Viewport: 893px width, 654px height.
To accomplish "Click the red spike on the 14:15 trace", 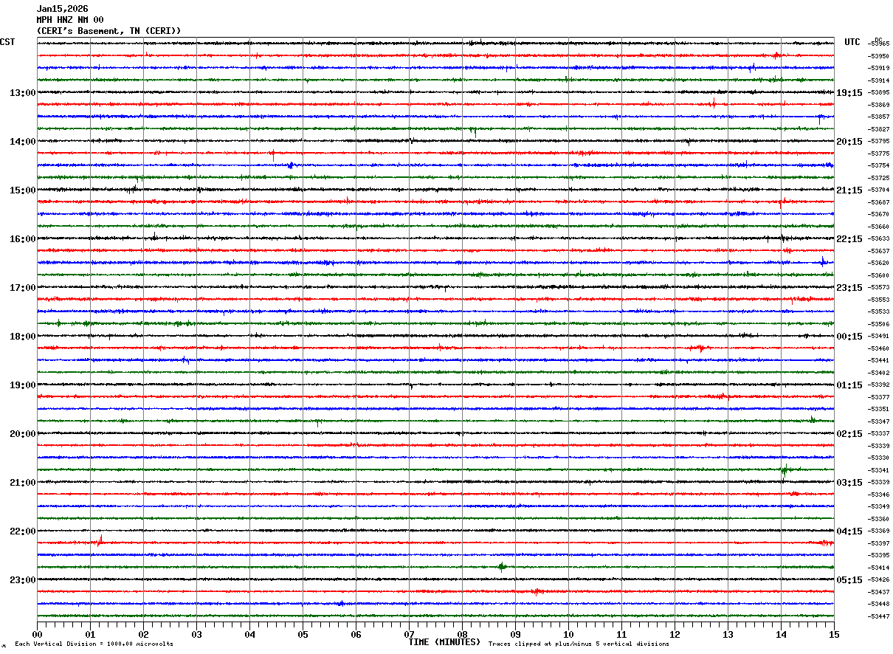I will point(273,154).
